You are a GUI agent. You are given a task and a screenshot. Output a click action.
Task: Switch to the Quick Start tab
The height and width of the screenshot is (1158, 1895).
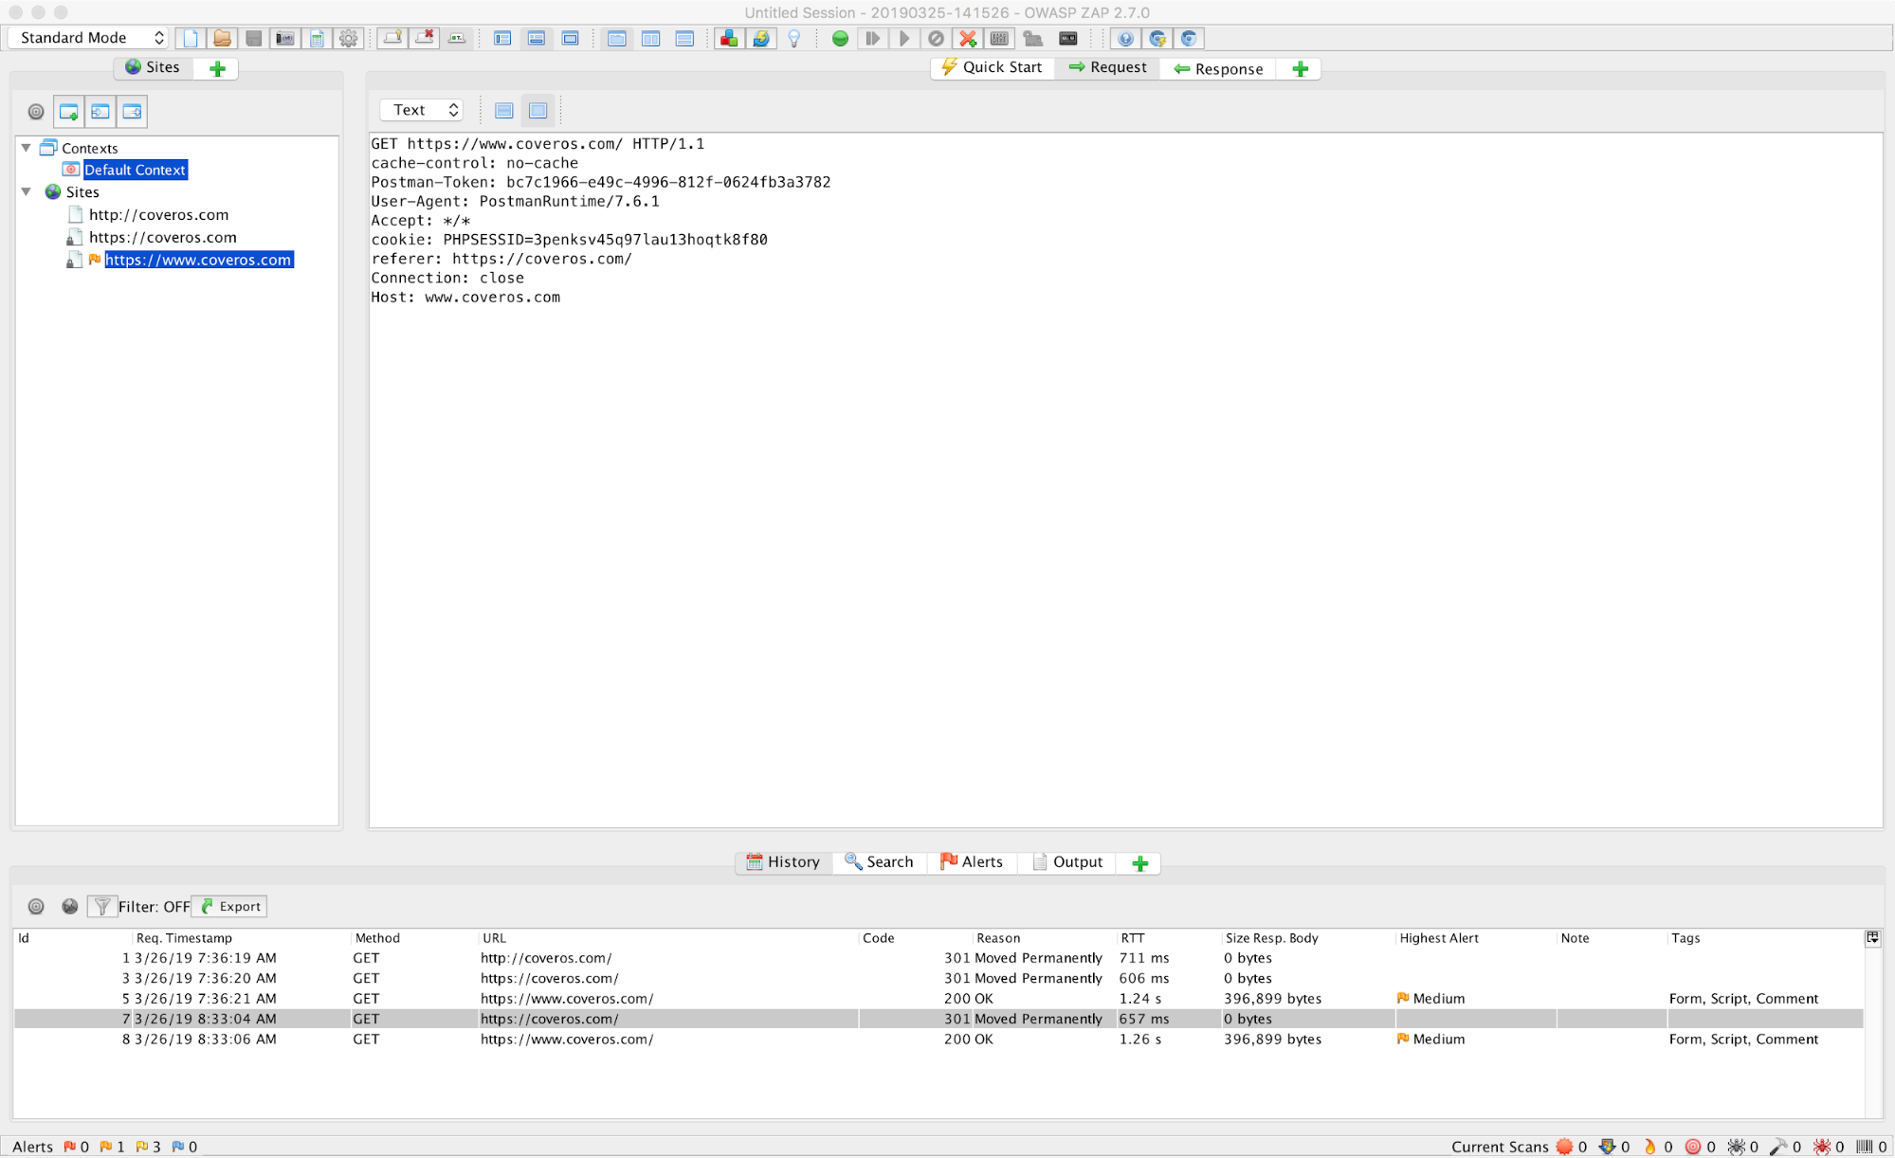[x=992, y=67]
